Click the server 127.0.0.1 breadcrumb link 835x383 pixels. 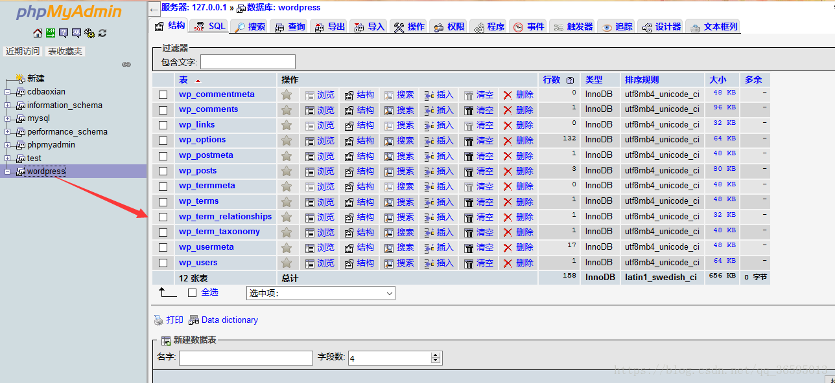click(x=194, y=8)
